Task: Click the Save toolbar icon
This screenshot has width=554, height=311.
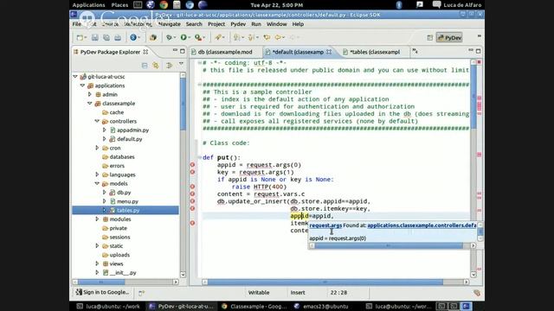Action: [94, 37]
